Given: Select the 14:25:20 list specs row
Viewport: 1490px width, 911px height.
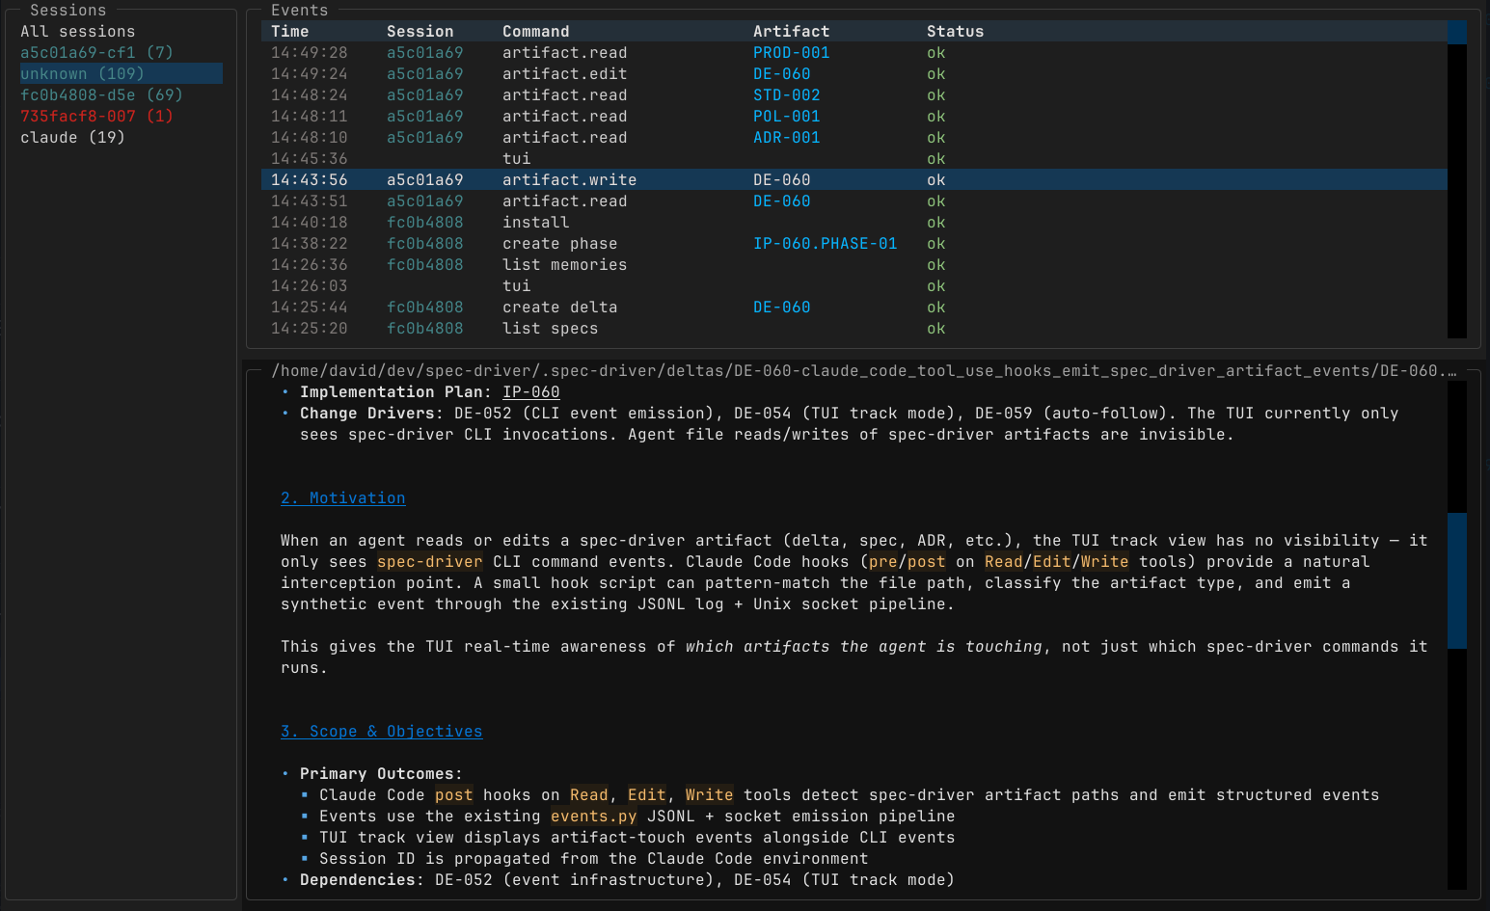Looking at the screenshot, I should (x=854, y=329).
